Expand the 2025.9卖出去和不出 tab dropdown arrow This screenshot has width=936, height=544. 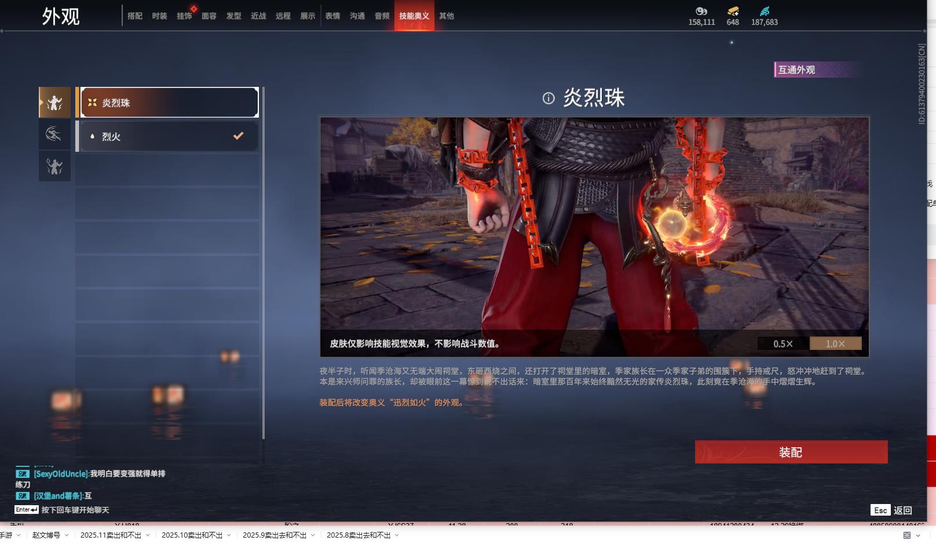tap(313, 535)
